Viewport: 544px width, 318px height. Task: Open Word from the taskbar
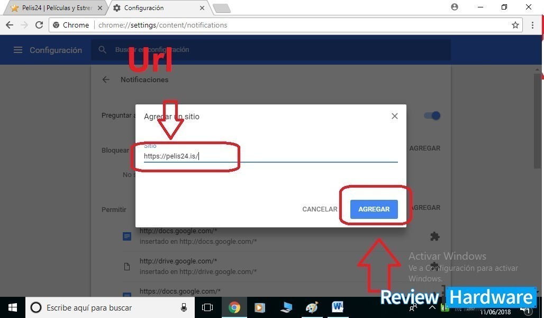click(x=338, y=307)
